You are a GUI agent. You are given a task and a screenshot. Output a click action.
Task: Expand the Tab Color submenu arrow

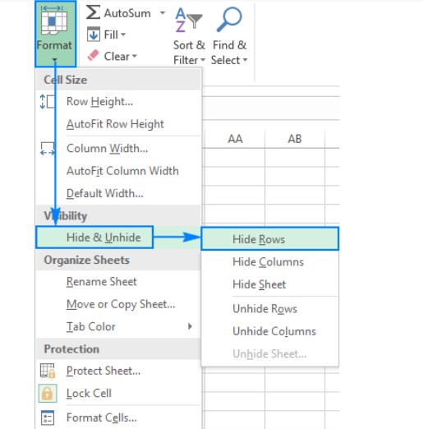(190, 326)
